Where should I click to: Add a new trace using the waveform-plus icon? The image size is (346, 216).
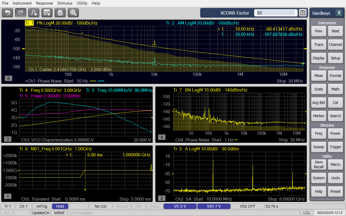[x=34, y=12]
